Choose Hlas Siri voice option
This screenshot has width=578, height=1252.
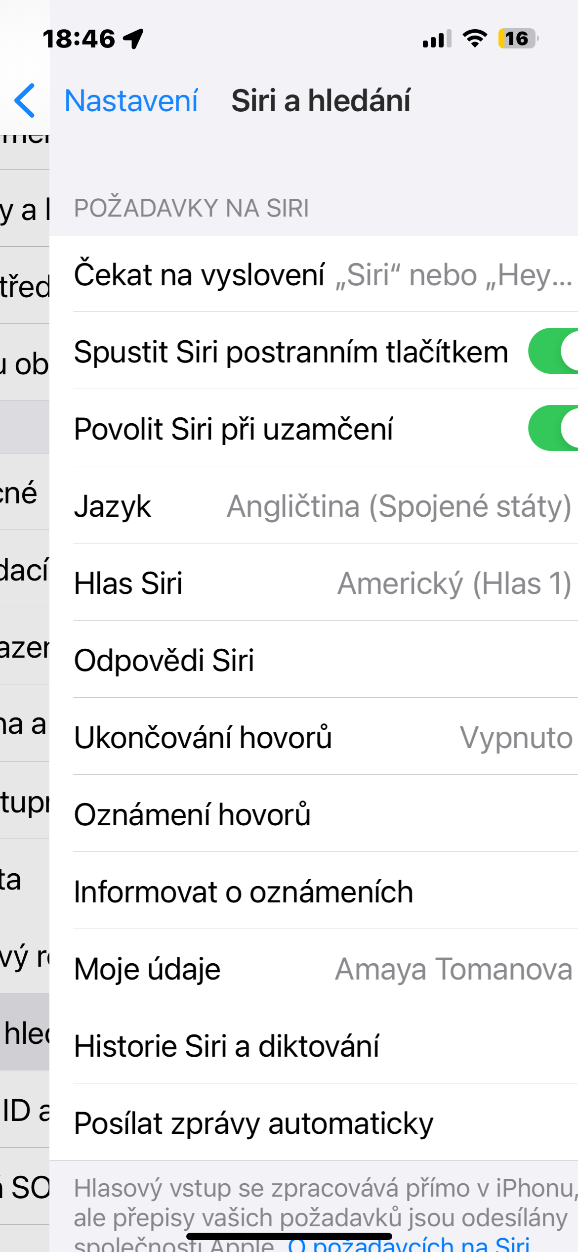(x=324, y=583)
